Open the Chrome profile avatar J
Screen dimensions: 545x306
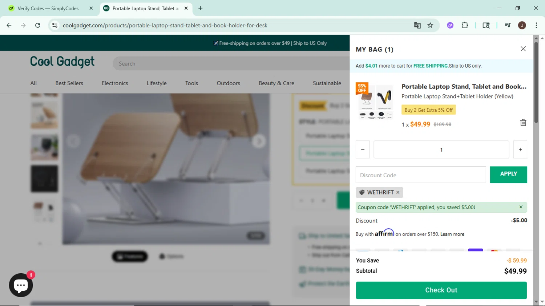522,25
